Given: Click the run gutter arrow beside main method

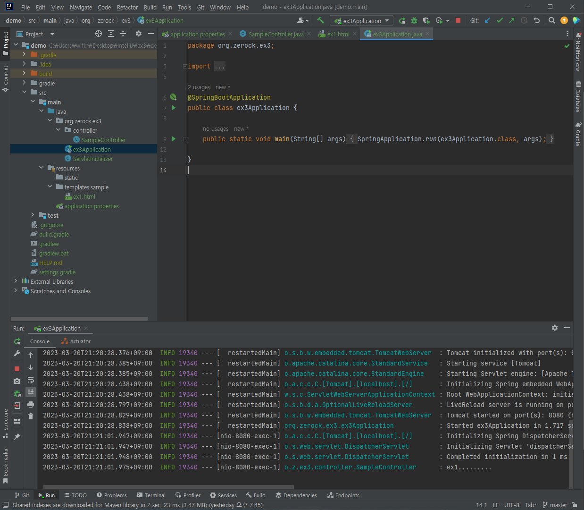Looking at the screenshot, I should click(174, 139).
